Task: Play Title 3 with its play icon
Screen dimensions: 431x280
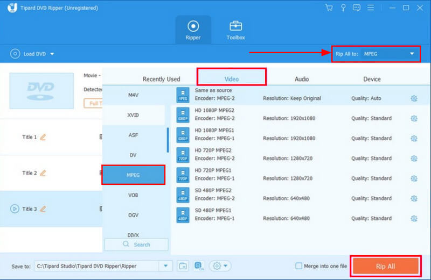Action: coord(14,209)
